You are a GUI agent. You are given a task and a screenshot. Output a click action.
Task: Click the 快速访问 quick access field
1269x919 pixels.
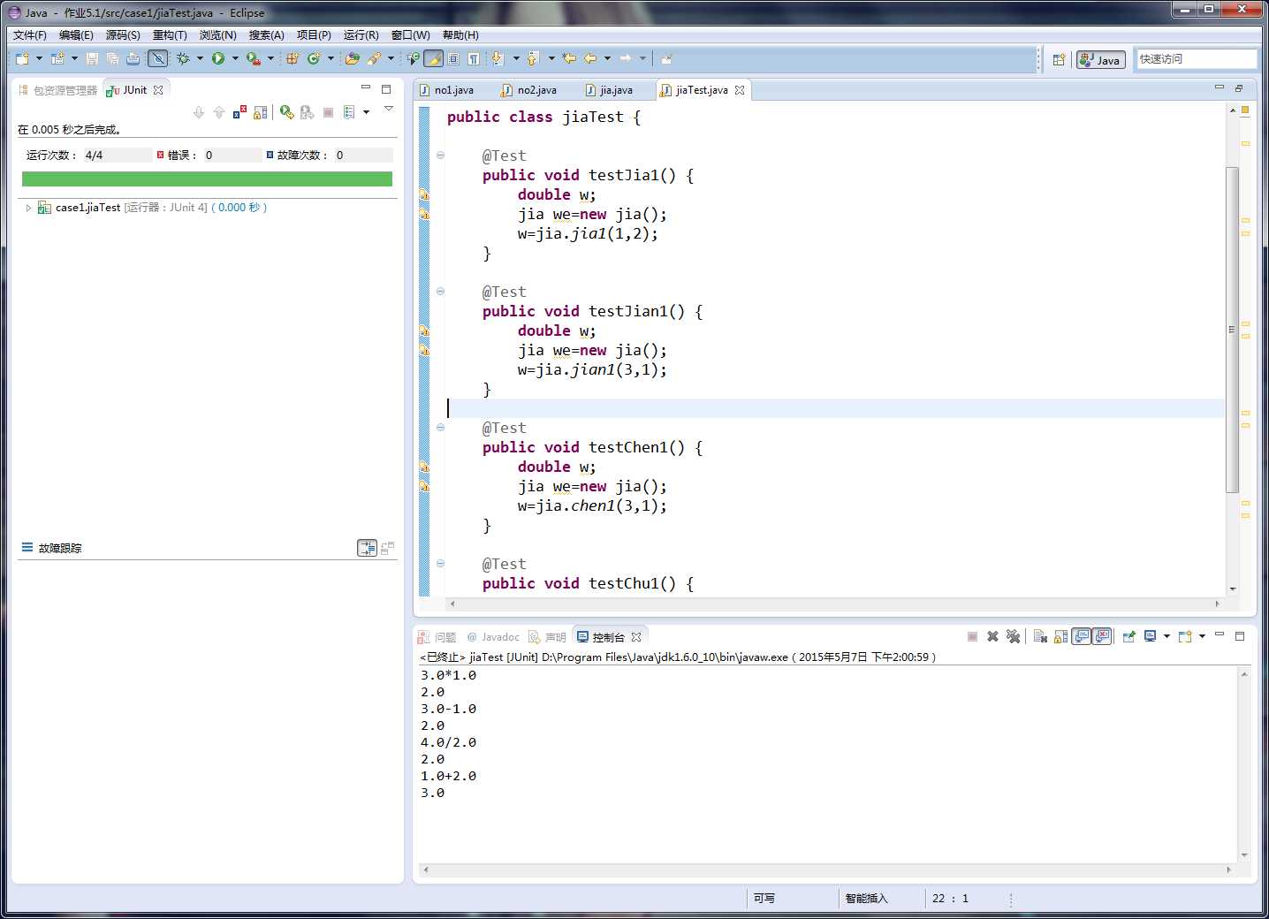pos(1196,59)
